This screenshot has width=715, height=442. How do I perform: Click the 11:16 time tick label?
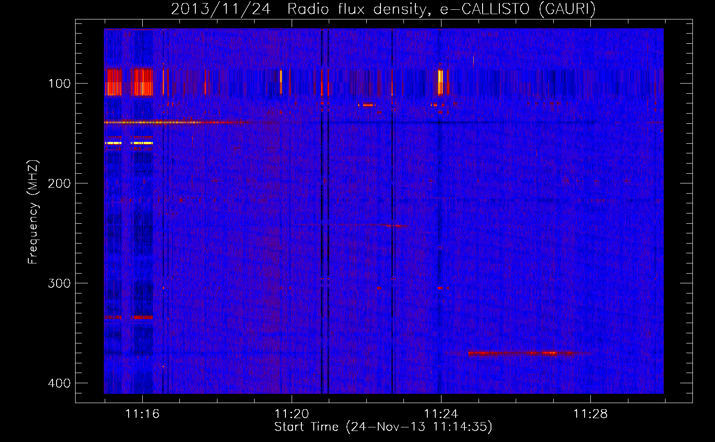click(x=142, y=414)
